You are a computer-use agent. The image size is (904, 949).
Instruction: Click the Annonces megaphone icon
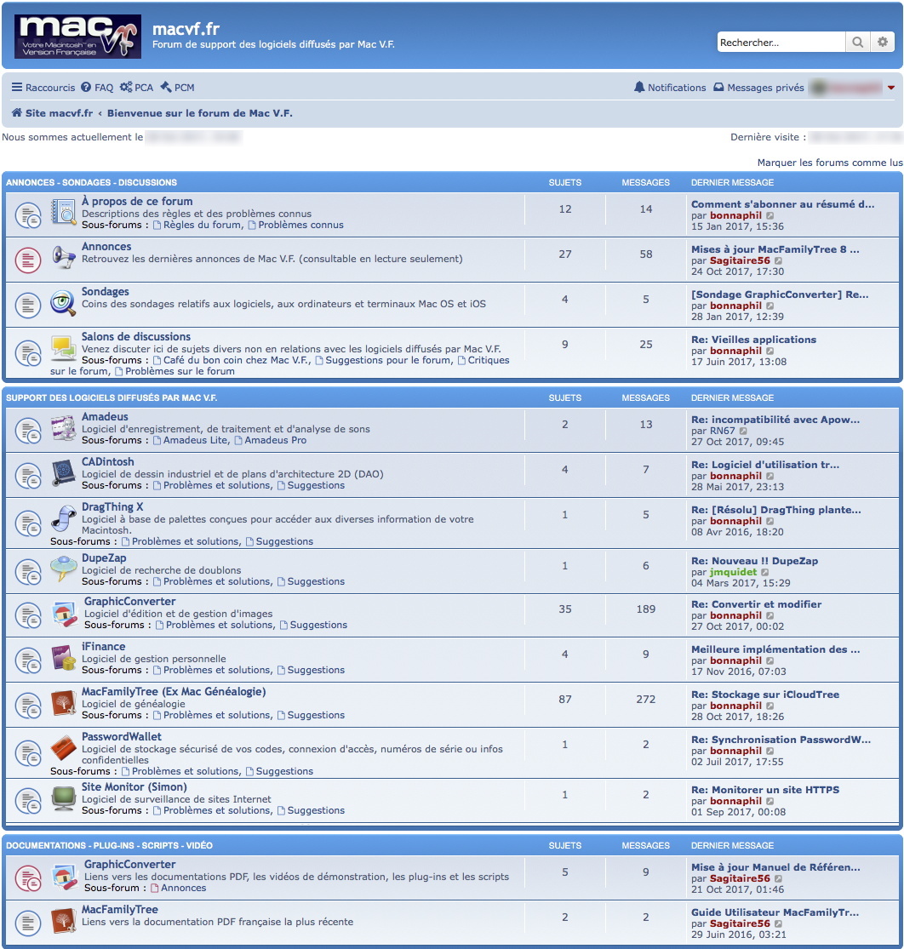click(63, 257)
